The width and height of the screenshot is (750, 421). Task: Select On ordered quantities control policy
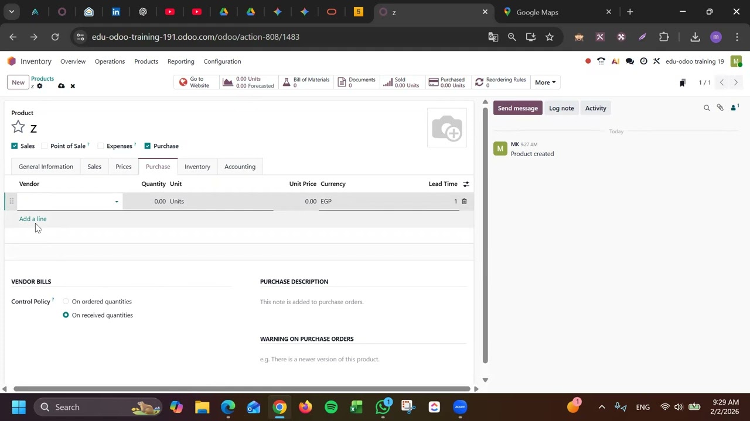pyautogui.click(x=66, y=301)
